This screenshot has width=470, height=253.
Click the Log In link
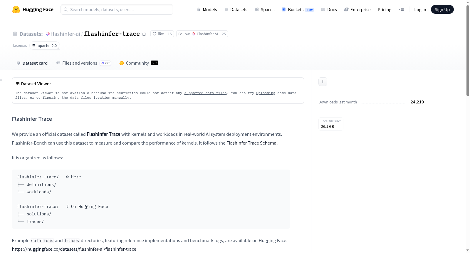pyautogui.click(x=420, y=9)
